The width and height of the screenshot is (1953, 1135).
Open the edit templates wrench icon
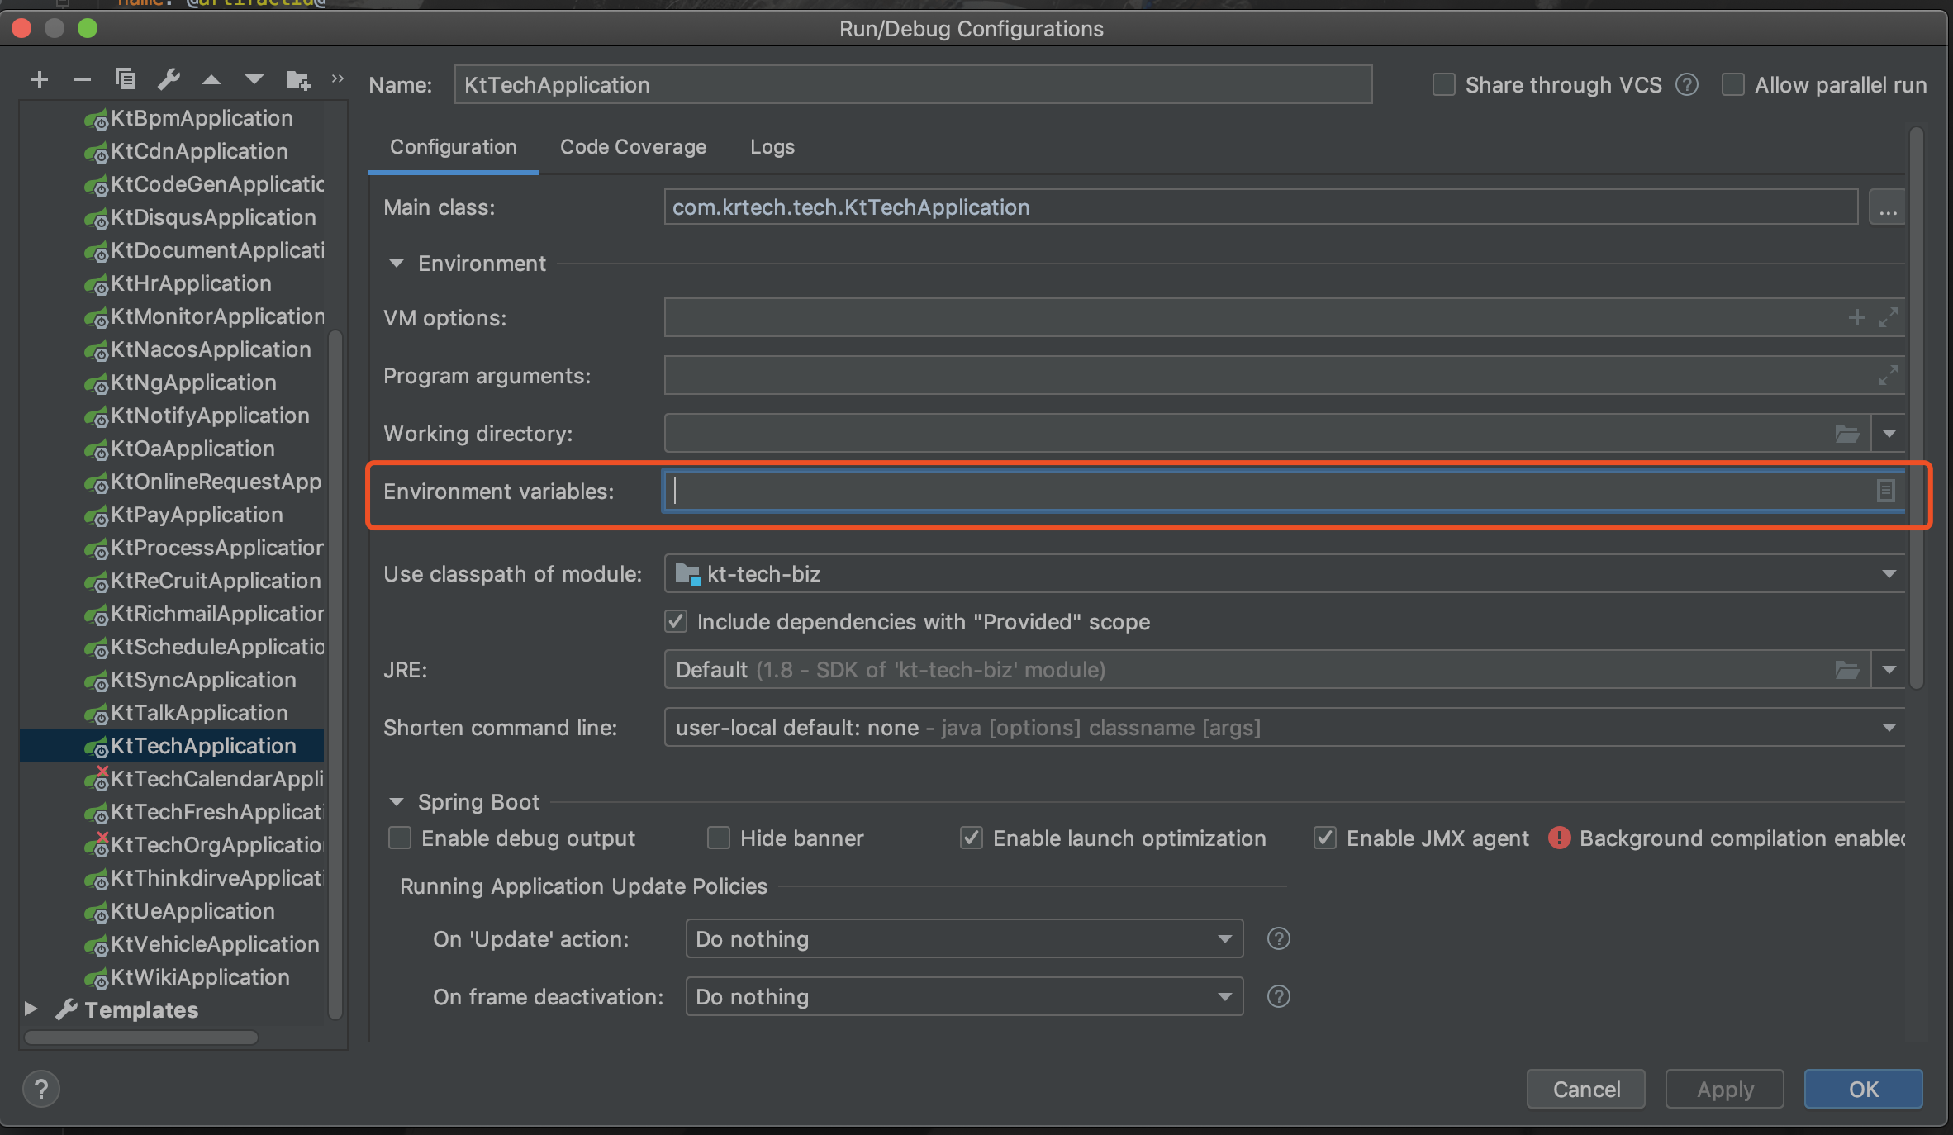169,79
